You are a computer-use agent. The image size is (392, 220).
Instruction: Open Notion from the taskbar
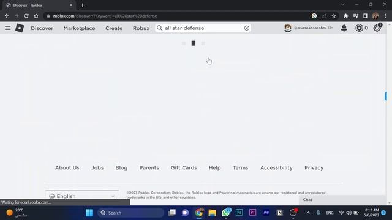coord(280,213)
